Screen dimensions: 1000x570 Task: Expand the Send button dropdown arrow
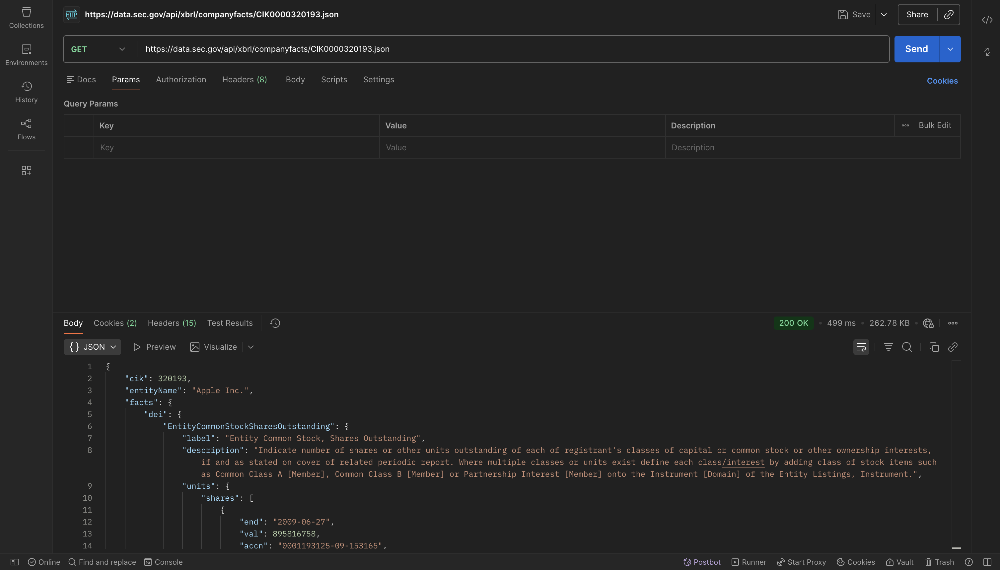(950, 49)
